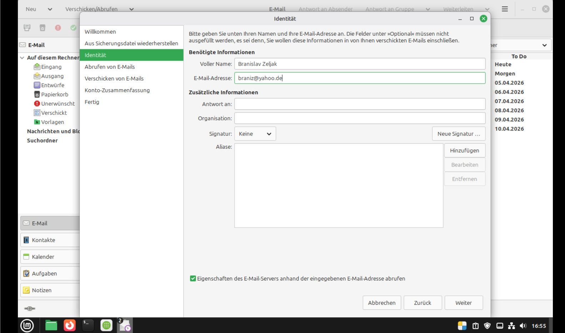Click the print icon in toolbar

(x=27, y=28)
